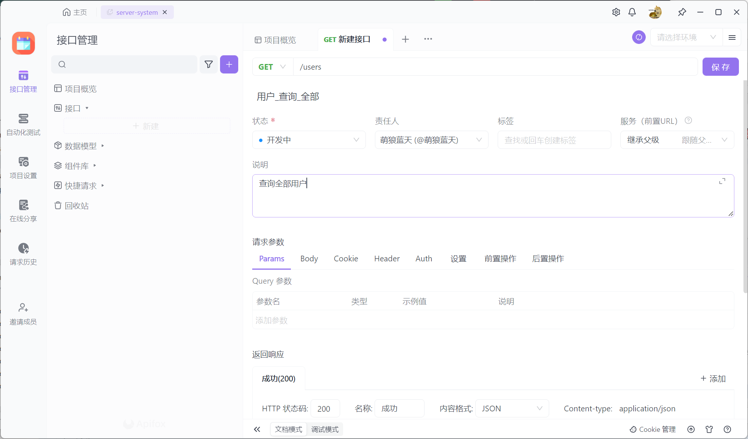Collapse sidebar with double-chevron icon
This screenshot has height=439, width=748.
click(x=257, y=429)
